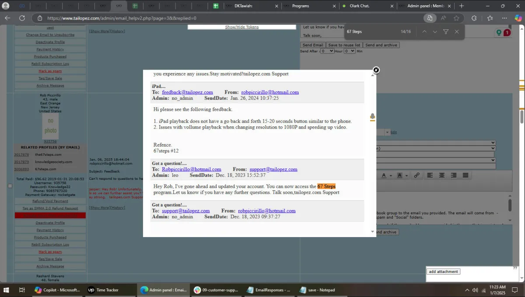Justify text in the editor toolbar
This screenshot has width=525, height=297.
click(x=465, y=175)
